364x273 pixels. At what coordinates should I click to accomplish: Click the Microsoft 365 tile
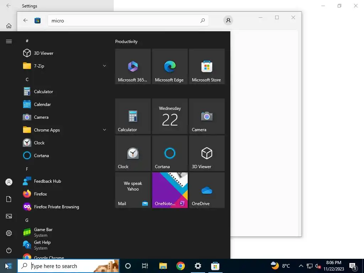click(133, 66)
